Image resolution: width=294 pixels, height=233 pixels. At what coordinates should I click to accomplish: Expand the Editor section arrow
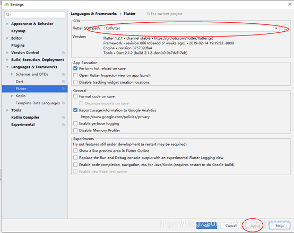tap(7, 38)
